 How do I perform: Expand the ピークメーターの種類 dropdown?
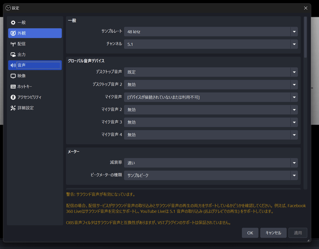[x=211, y=175]
